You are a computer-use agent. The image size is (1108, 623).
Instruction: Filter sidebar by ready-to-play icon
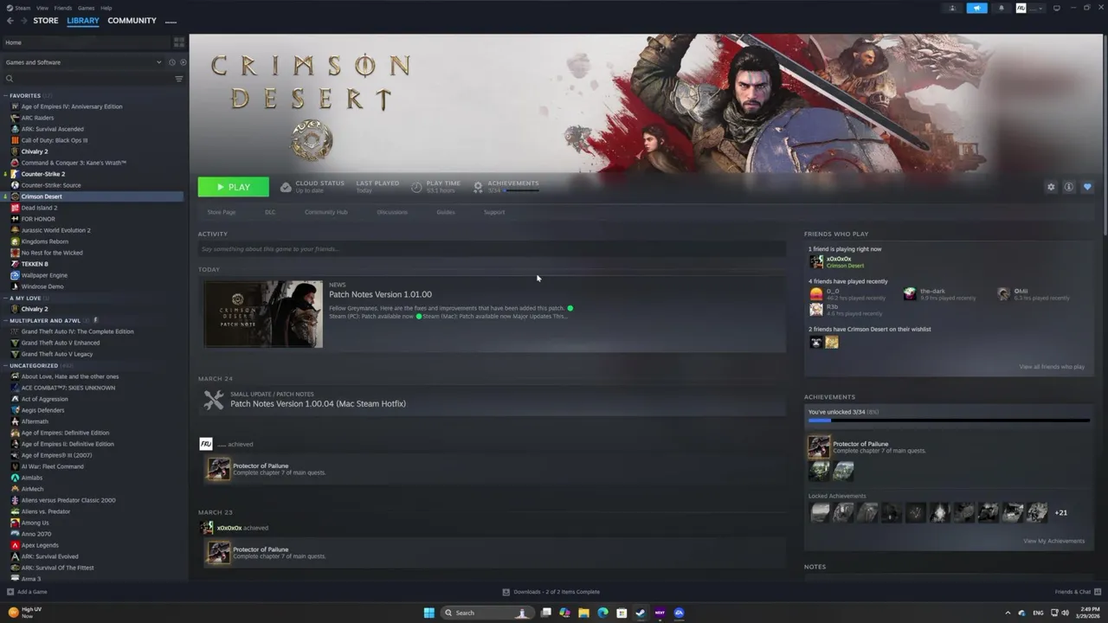[183, 62]
